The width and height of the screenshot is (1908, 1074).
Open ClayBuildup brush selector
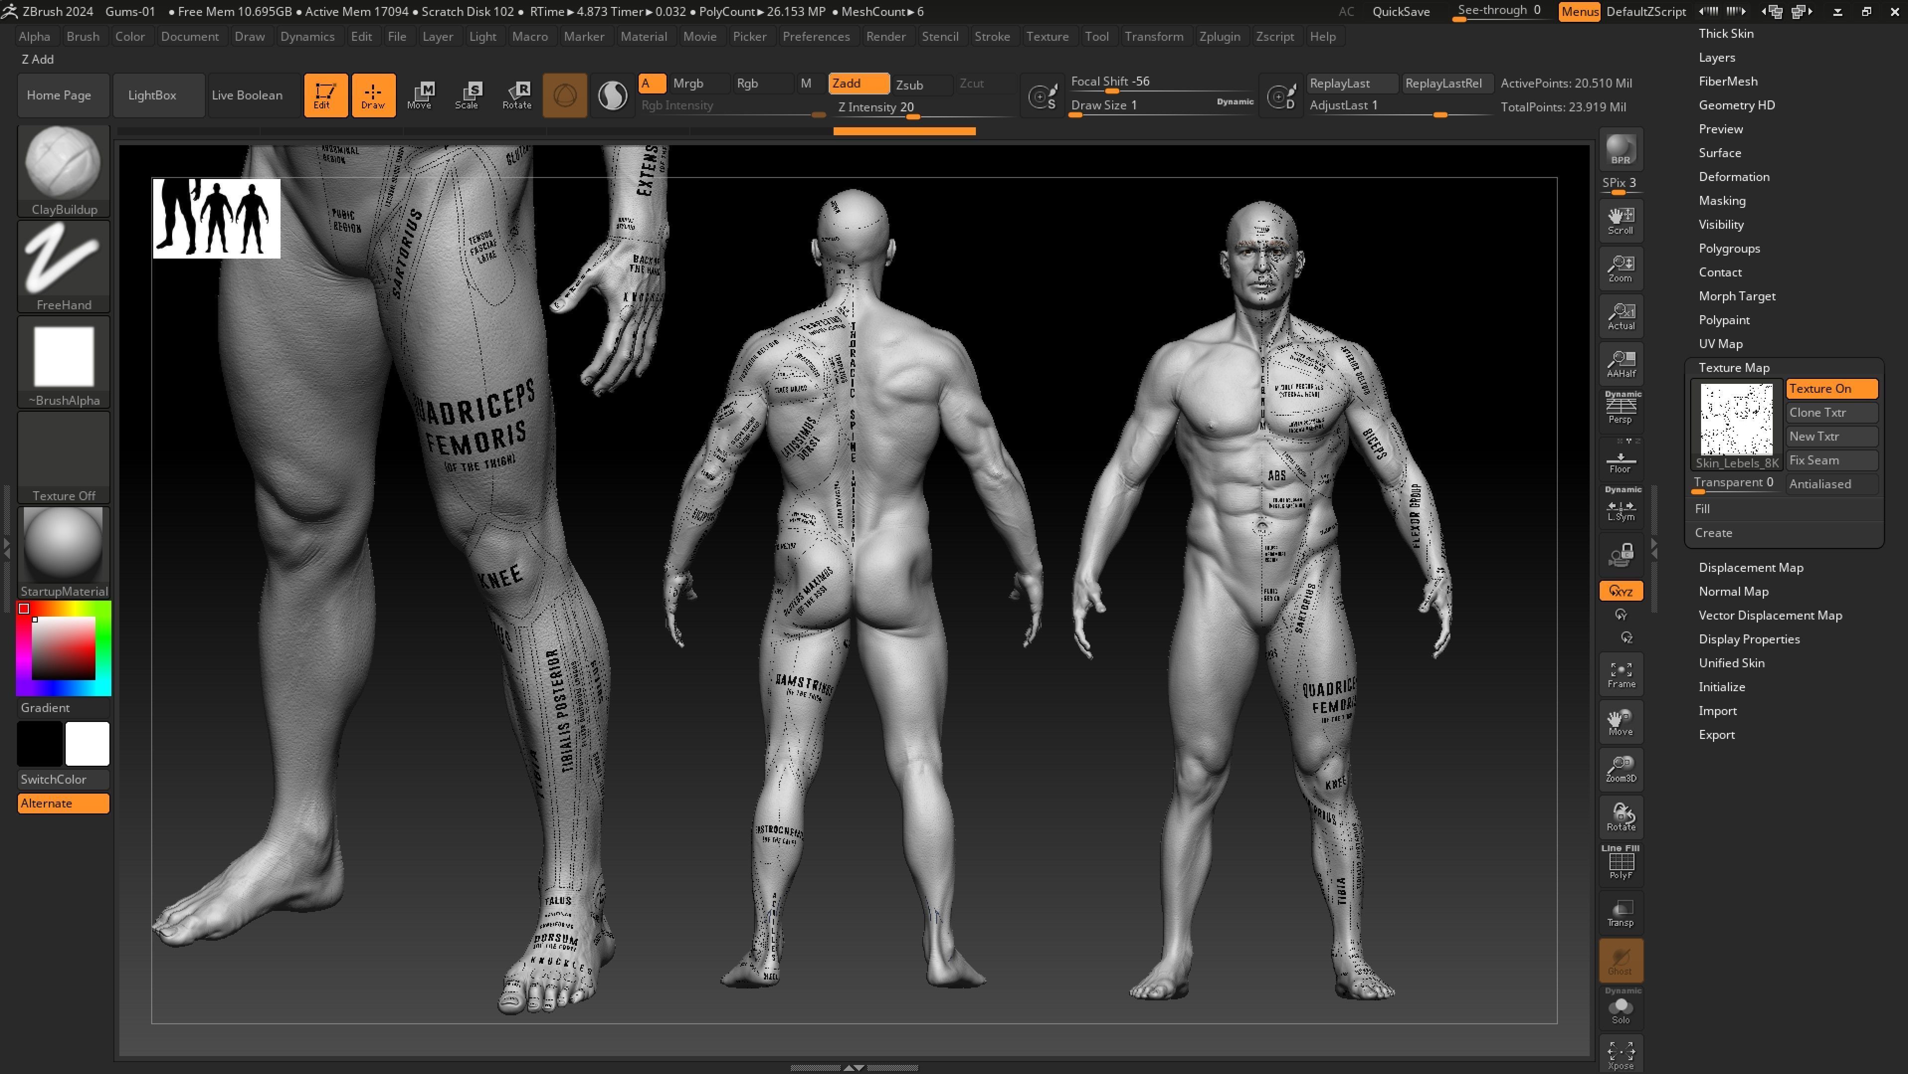click(x=64, y=171)
